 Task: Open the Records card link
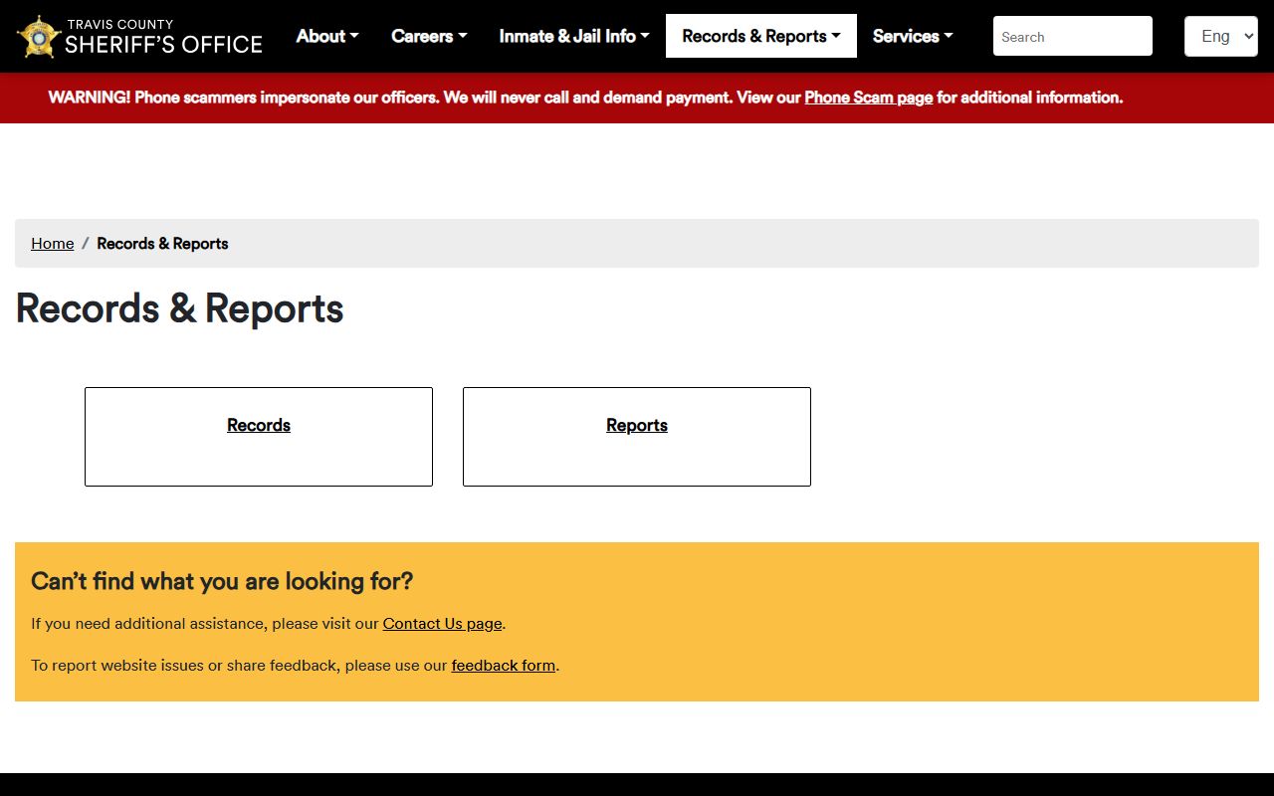coord(259,425)
